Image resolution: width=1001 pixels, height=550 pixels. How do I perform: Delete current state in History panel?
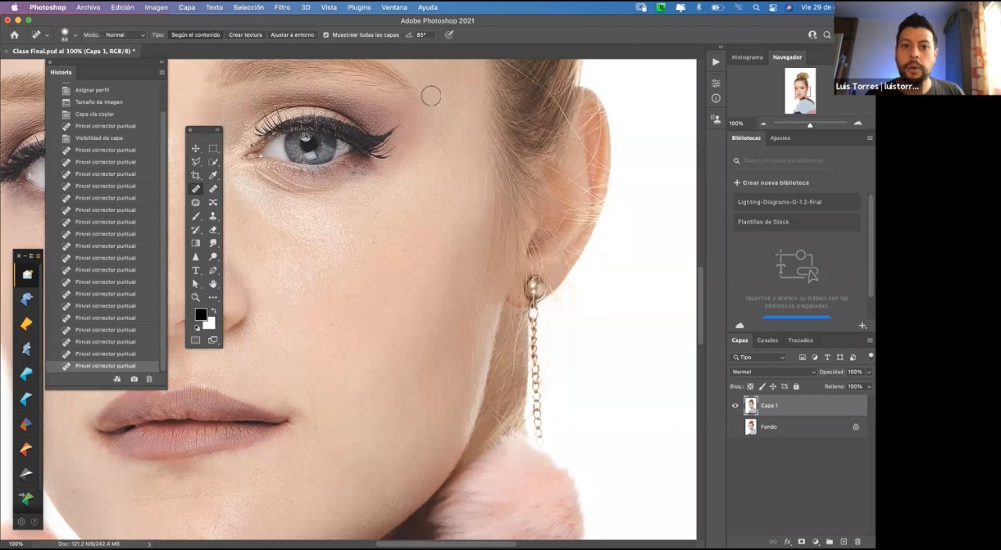149,379
